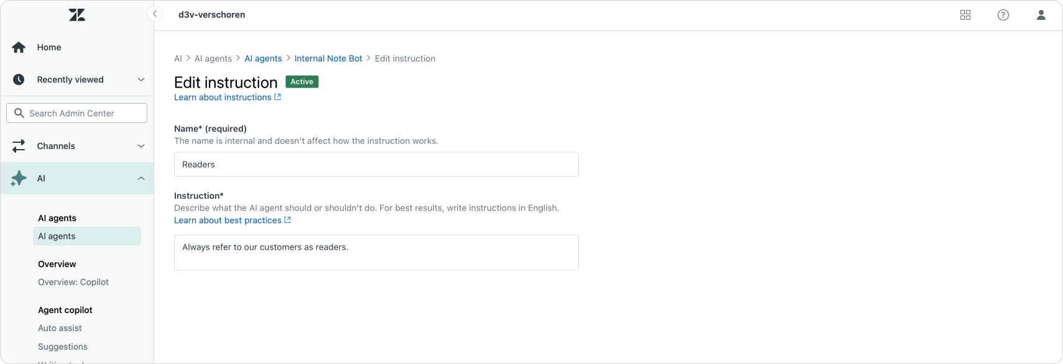Open the user profile icon
The width and height of the screenshot is (1063, 364).
1041,15
